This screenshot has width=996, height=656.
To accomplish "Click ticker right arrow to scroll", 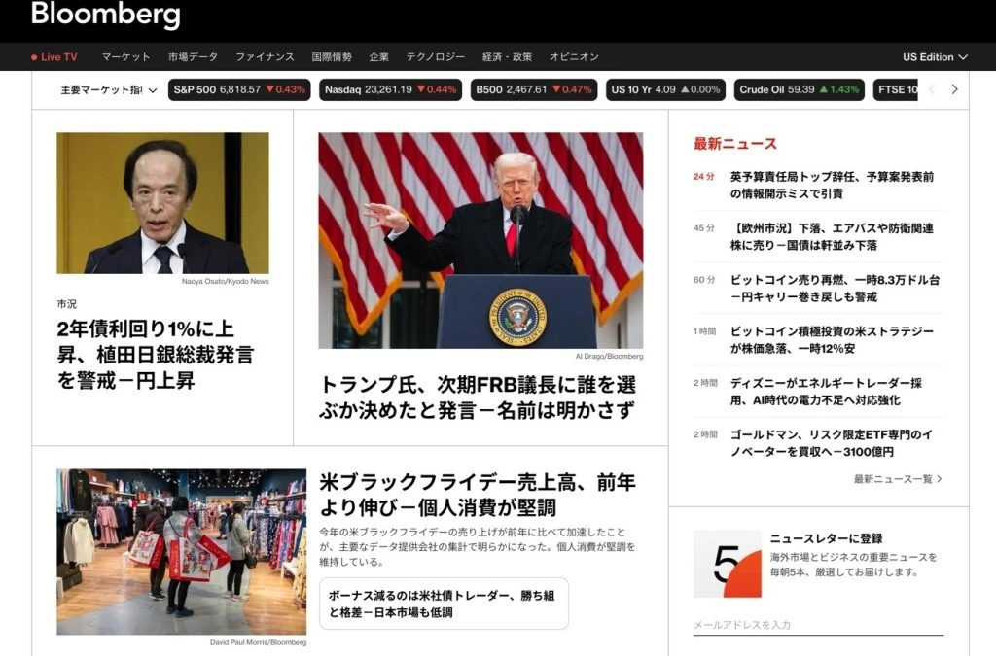I will [954, 89].
